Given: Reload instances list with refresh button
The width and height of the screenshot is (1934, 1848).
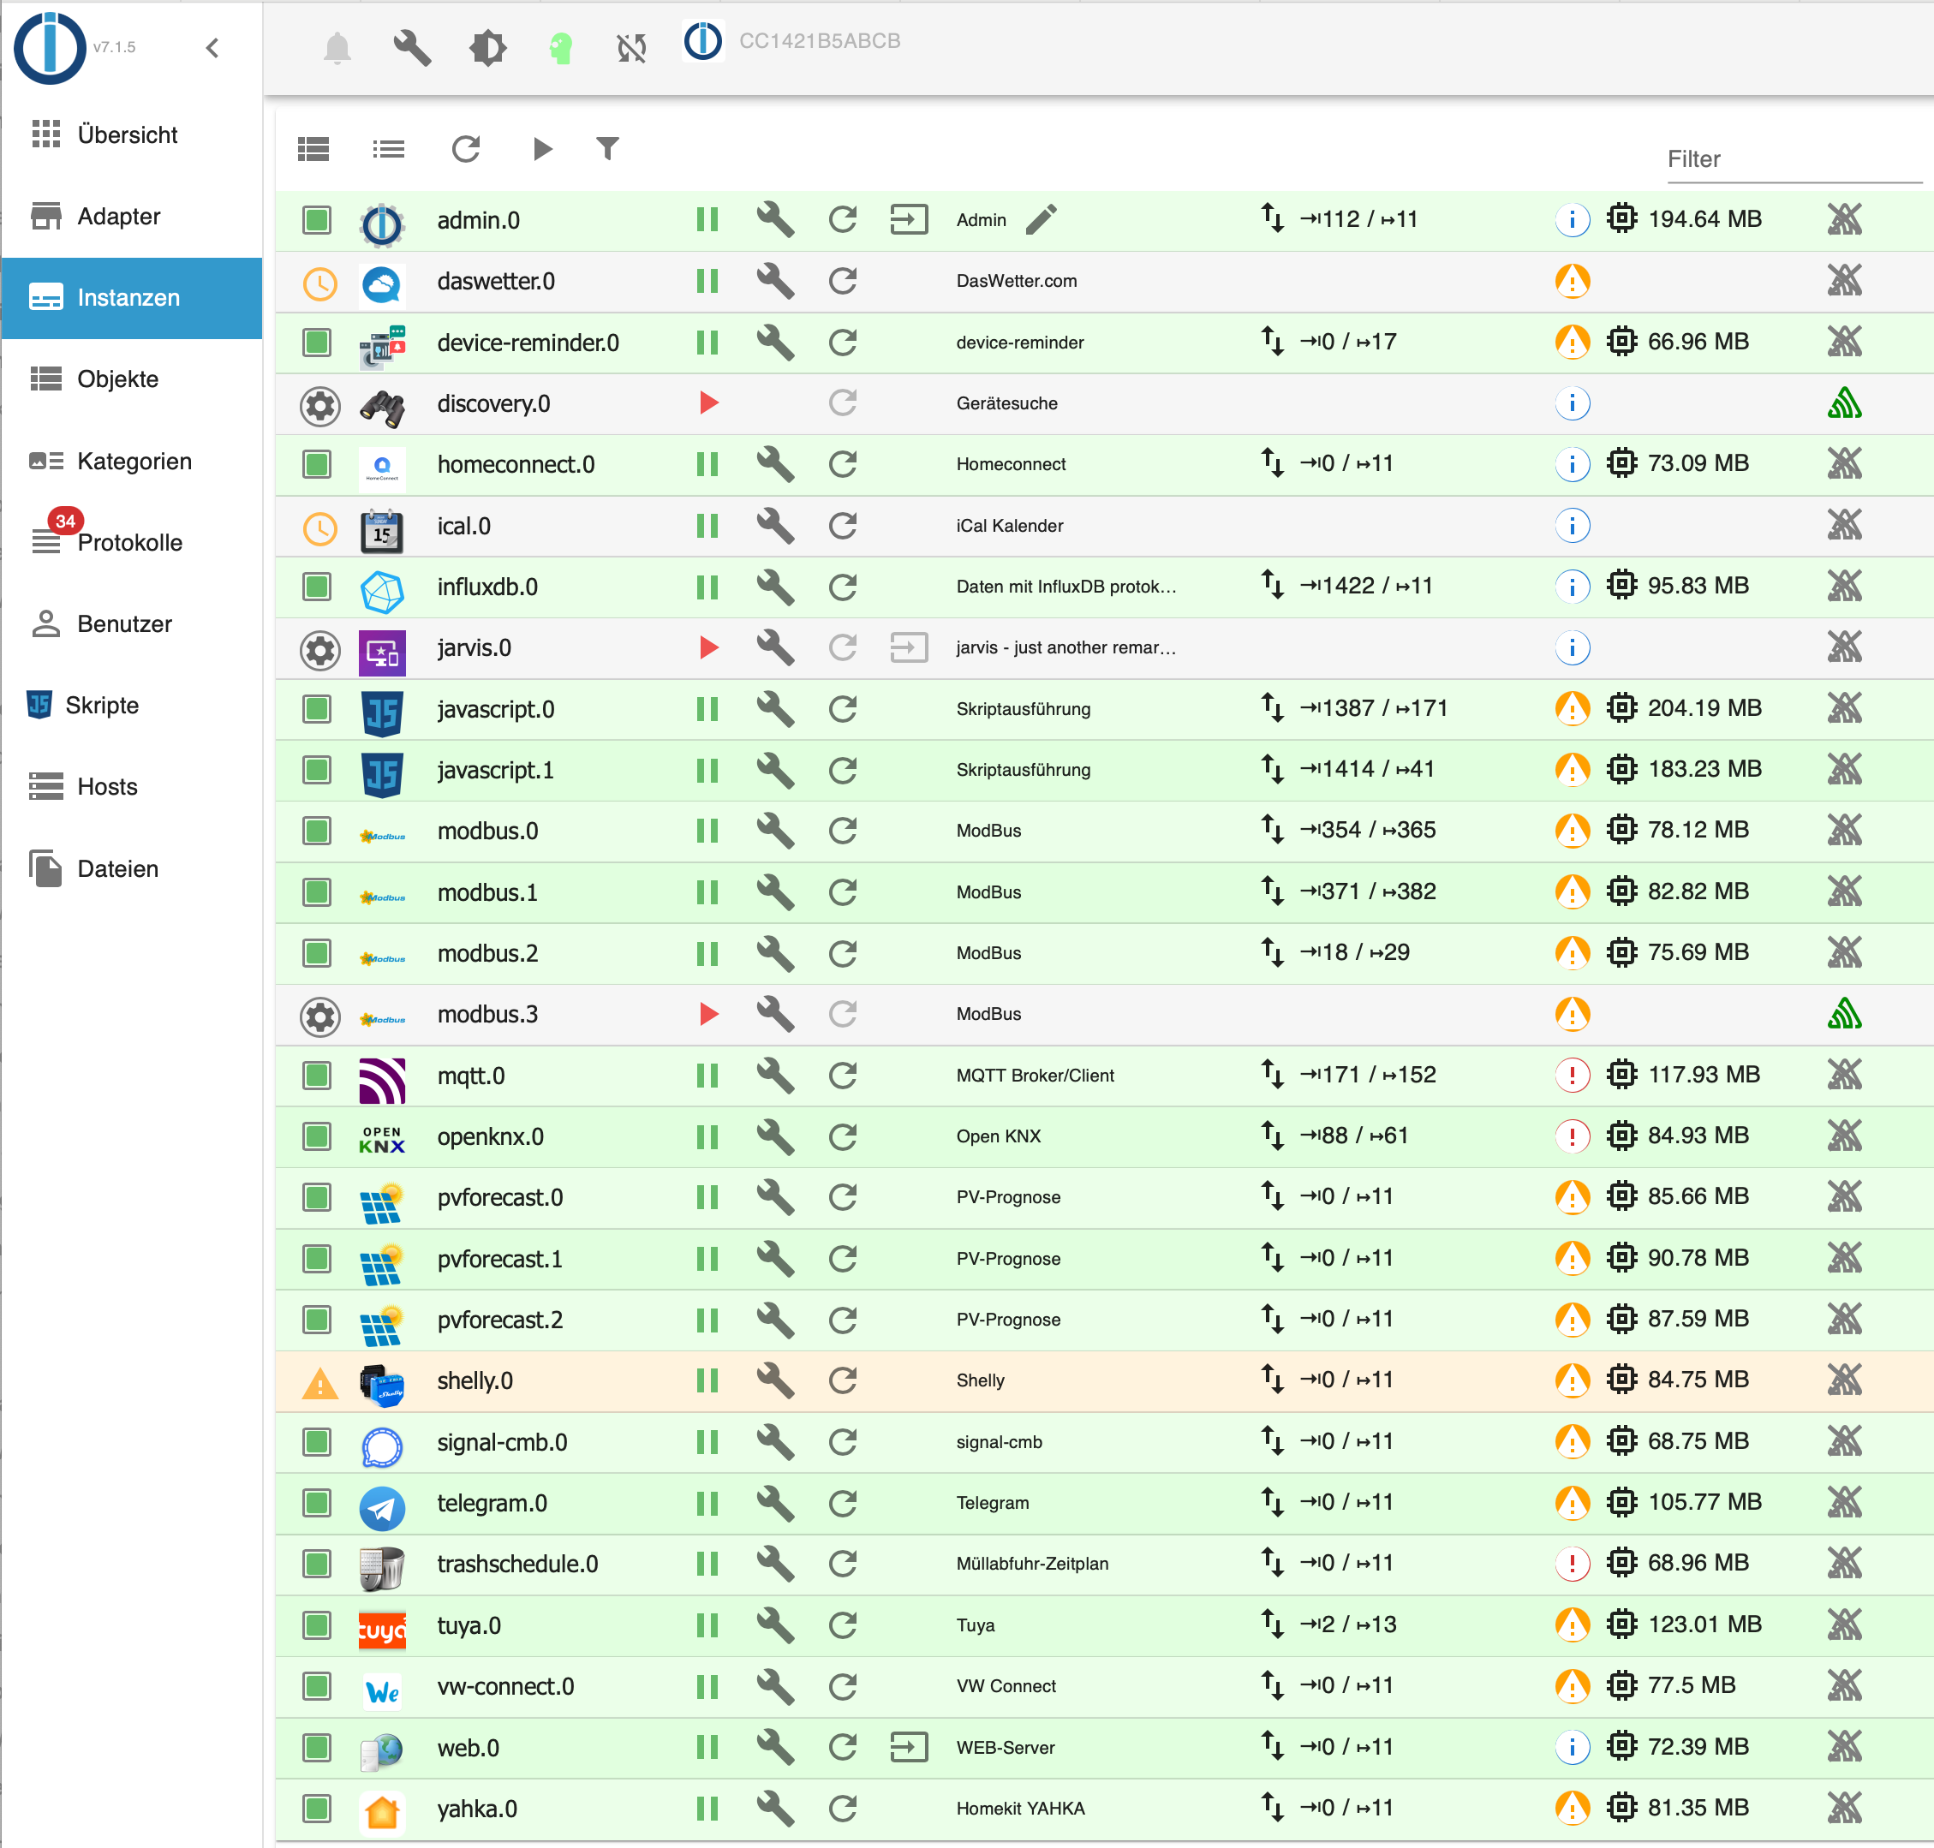Looking at the screenshot, I should point(466,149).
